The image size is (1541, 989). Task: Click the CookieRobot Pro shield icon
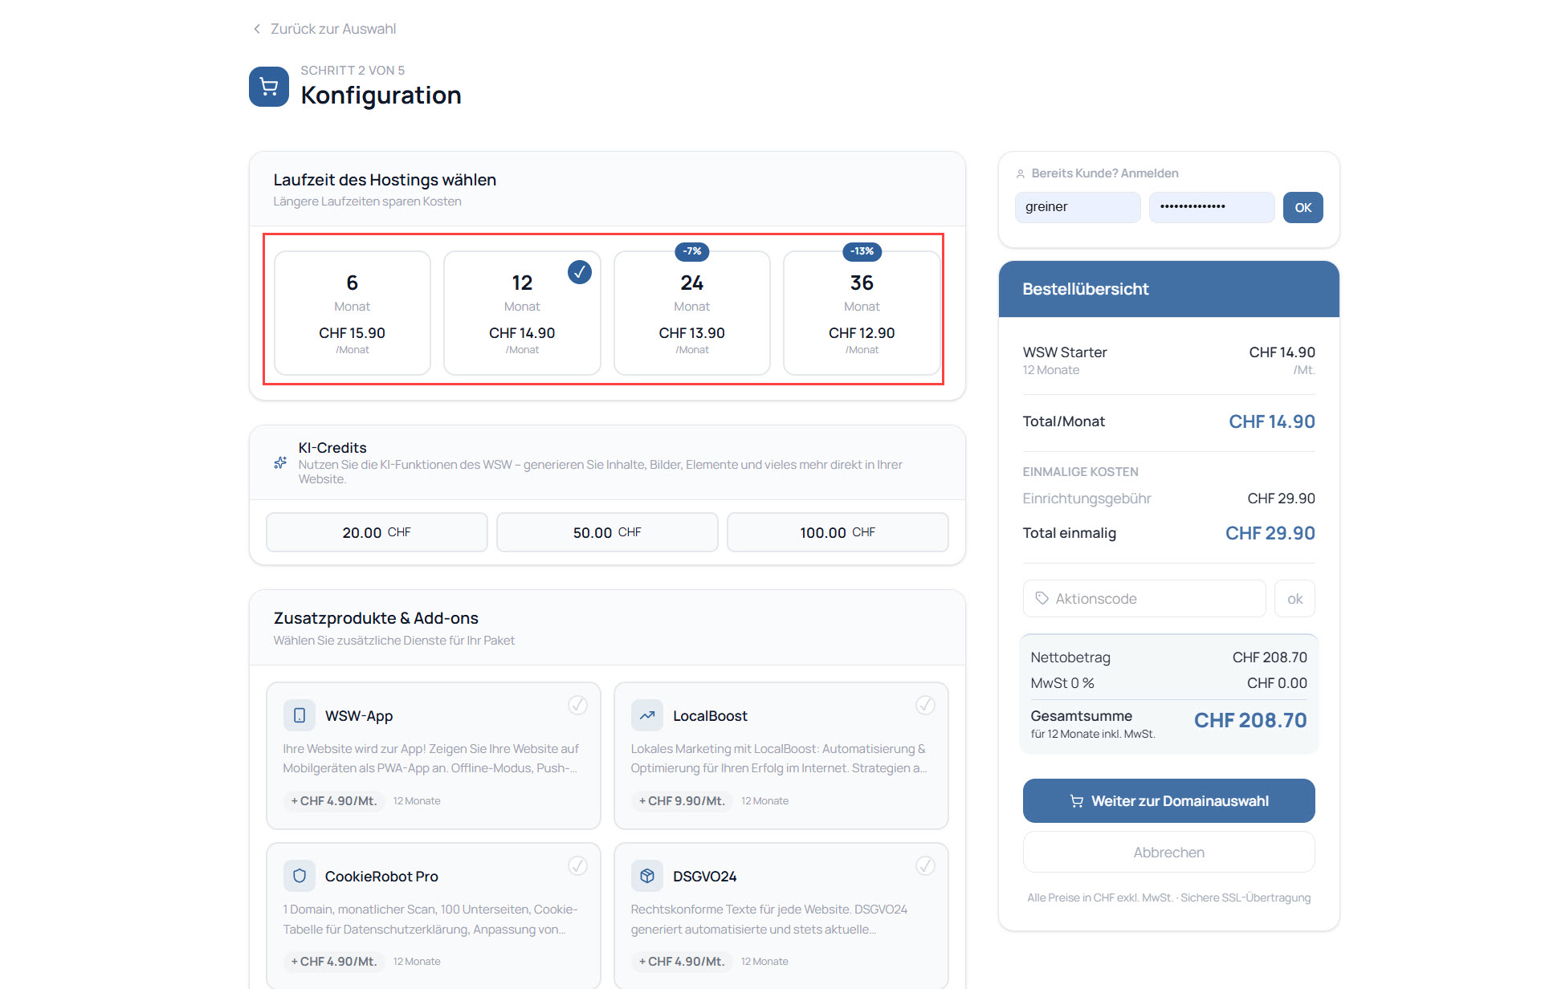point(299,876)
